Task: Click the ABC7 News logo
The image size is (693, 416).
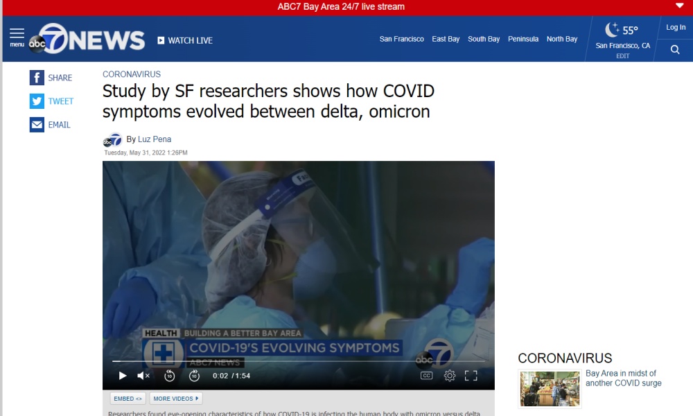Action: 87,39
